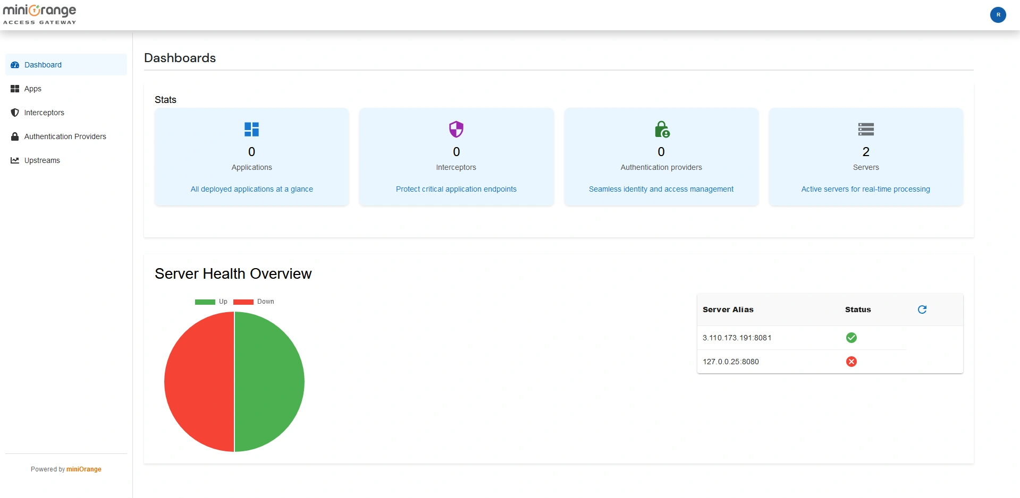The image size is (1020, 498).
Task: Click the 'Authentication providers' card label
Action: pyautogui.click(x=661, y=167)
